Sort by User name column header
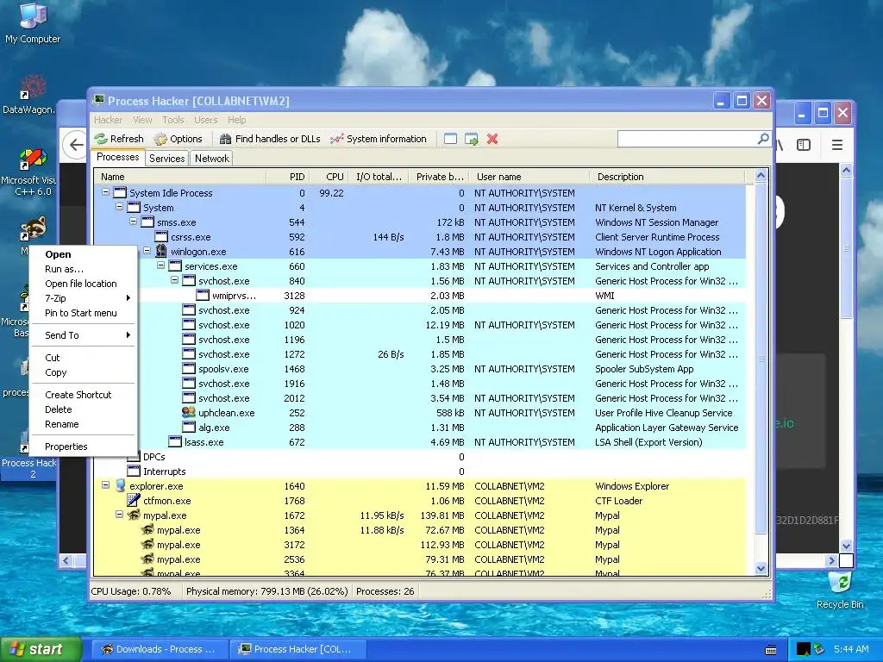Viewport: 883px width, 662px height. (x=529, y=177)
